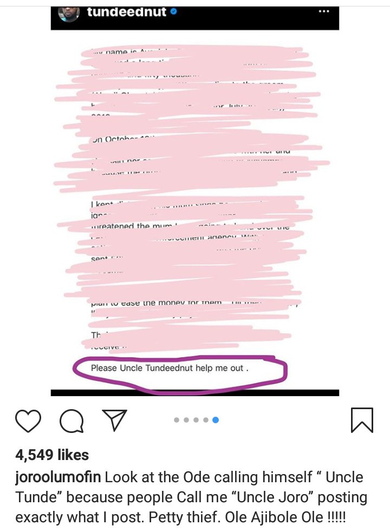Image resolution: width=390 pixels, height=532 pixels.
Task: Open comments via speech bubble icon
Action: coord(71,421)
